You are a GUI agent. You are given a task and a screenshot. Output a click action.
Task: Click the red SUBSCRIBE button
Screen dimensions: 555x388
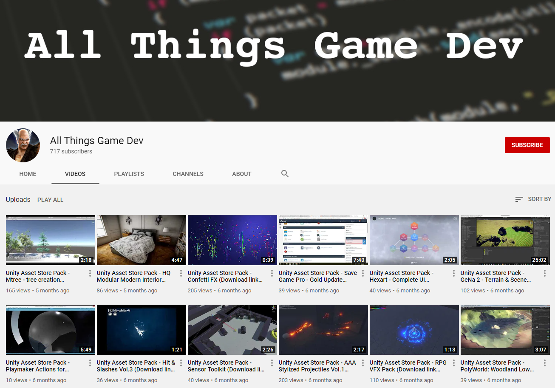tap(527, 145)
